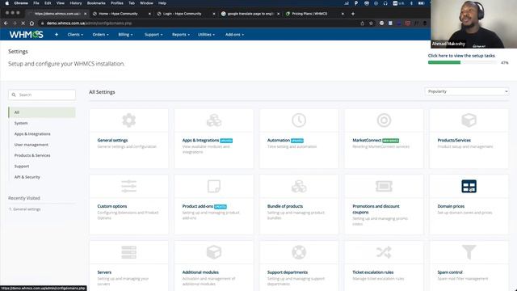Viewport: 517px width, 291px height.
Task: Click the browser back arrow
Action: (x=6, y=23)
